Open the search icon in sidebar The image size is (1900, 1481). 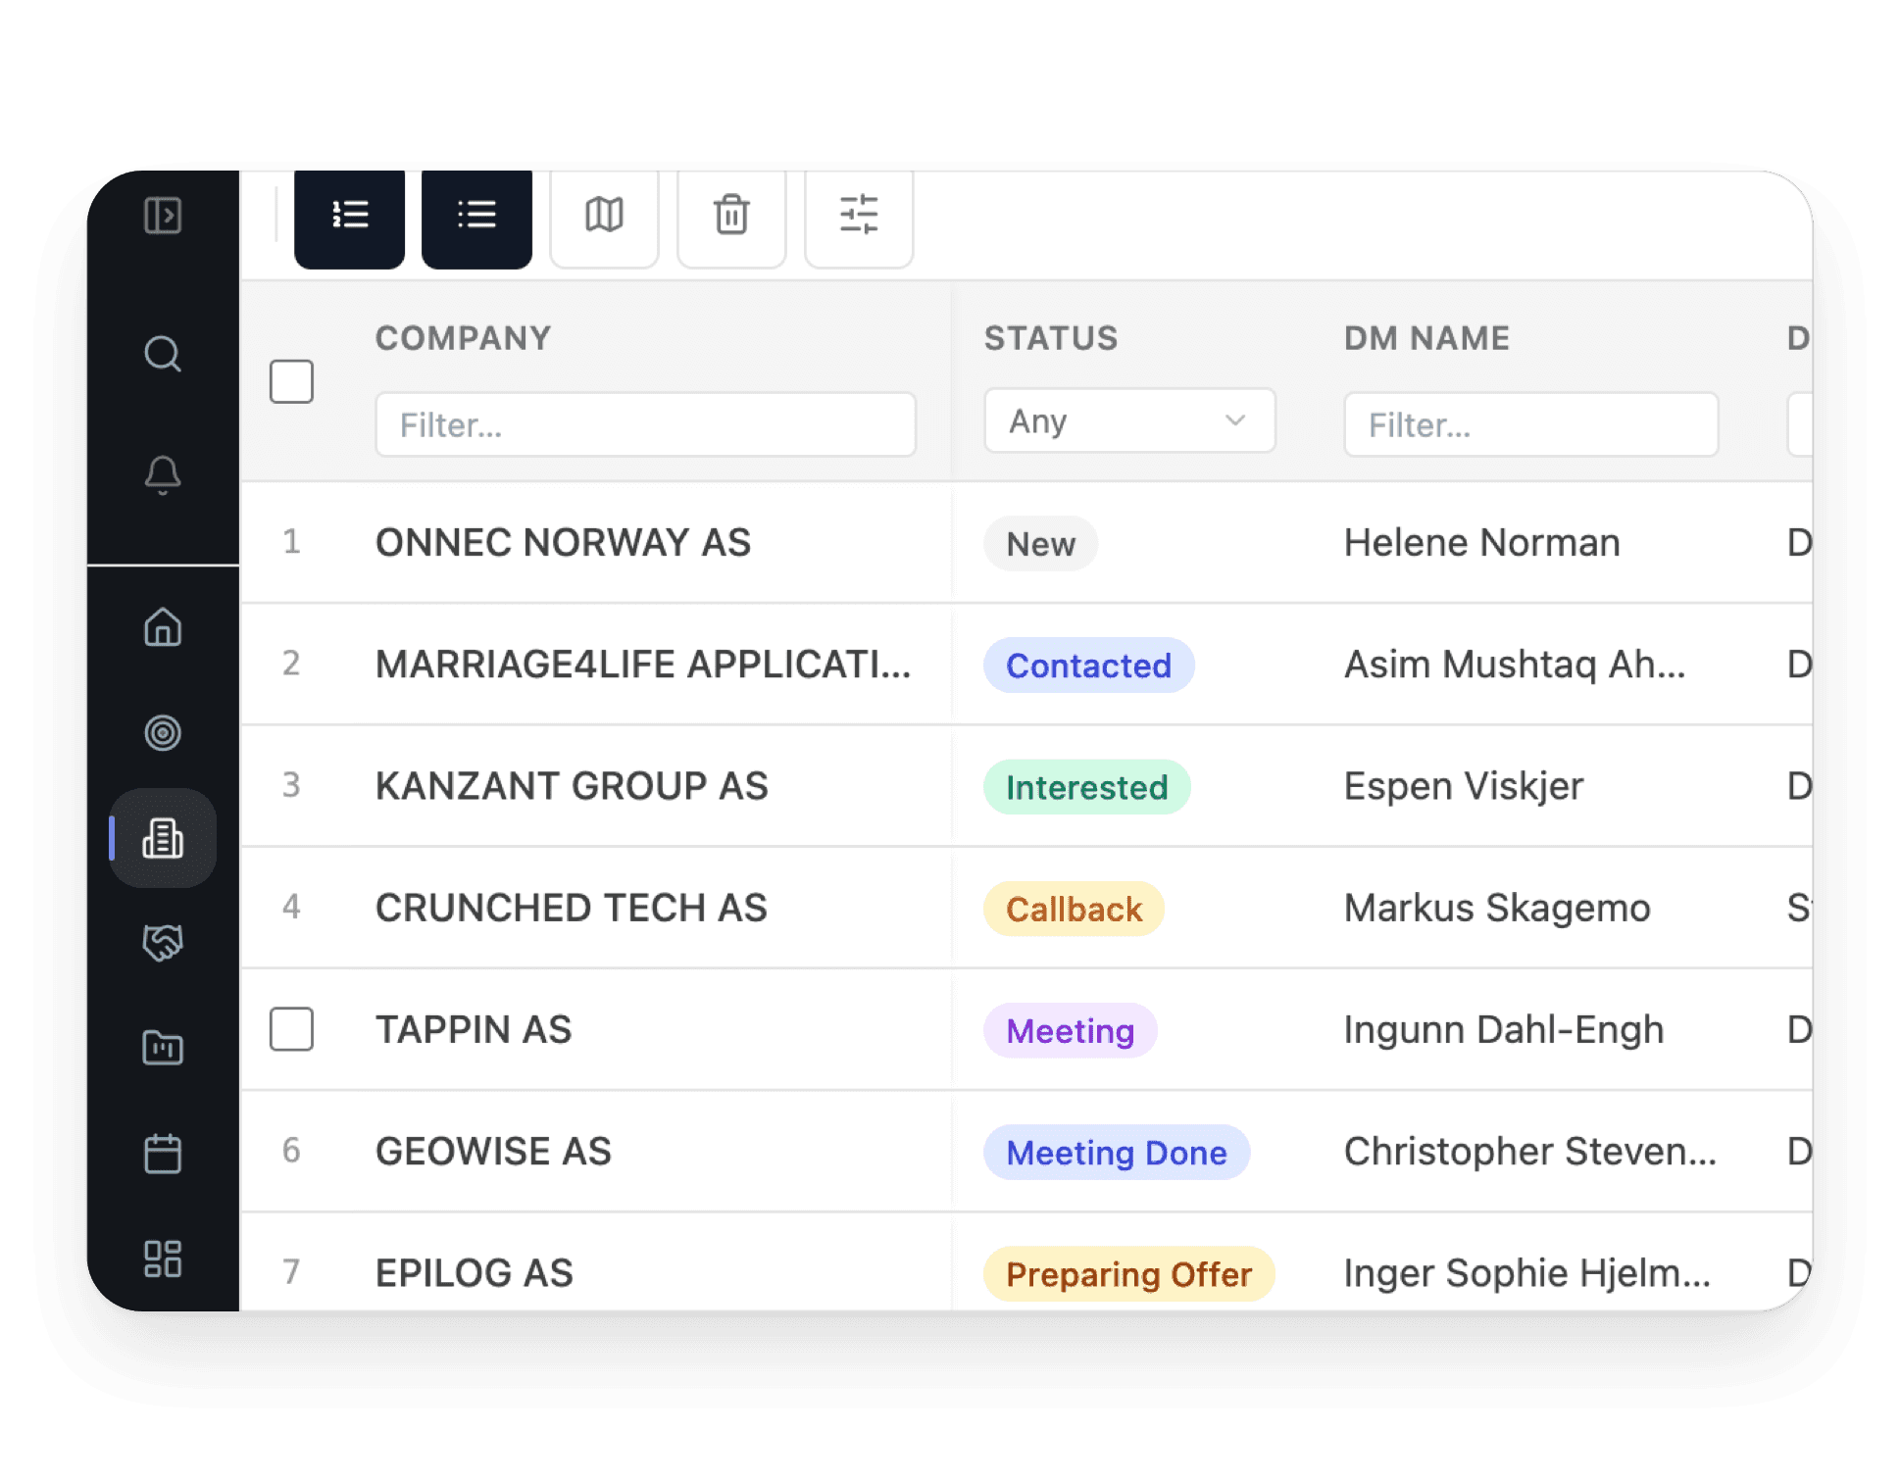click(x=163, y=354)
